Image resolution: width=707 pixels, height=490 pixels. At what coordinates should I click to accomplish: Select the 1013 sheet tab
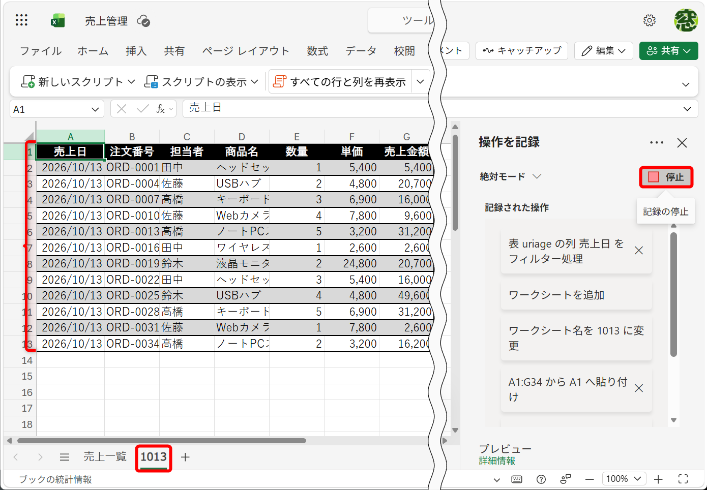[154, 457]
